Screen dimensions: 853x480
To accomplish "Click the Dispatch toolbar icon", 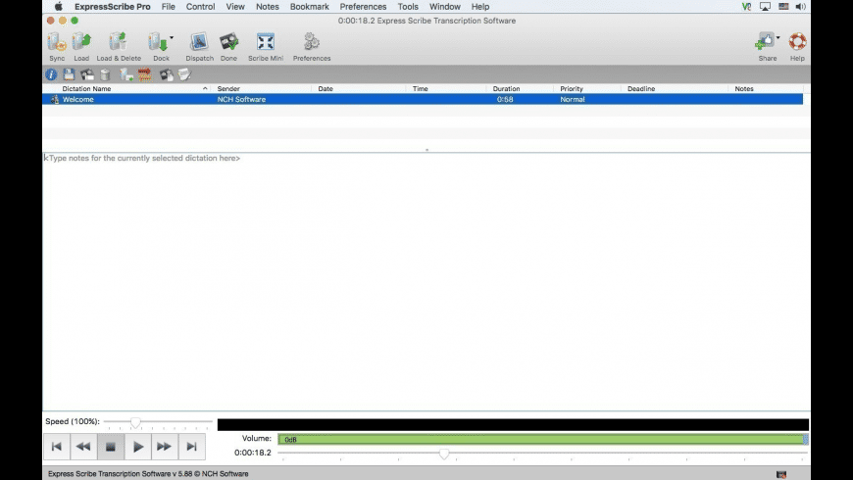I will click(199, 42).
